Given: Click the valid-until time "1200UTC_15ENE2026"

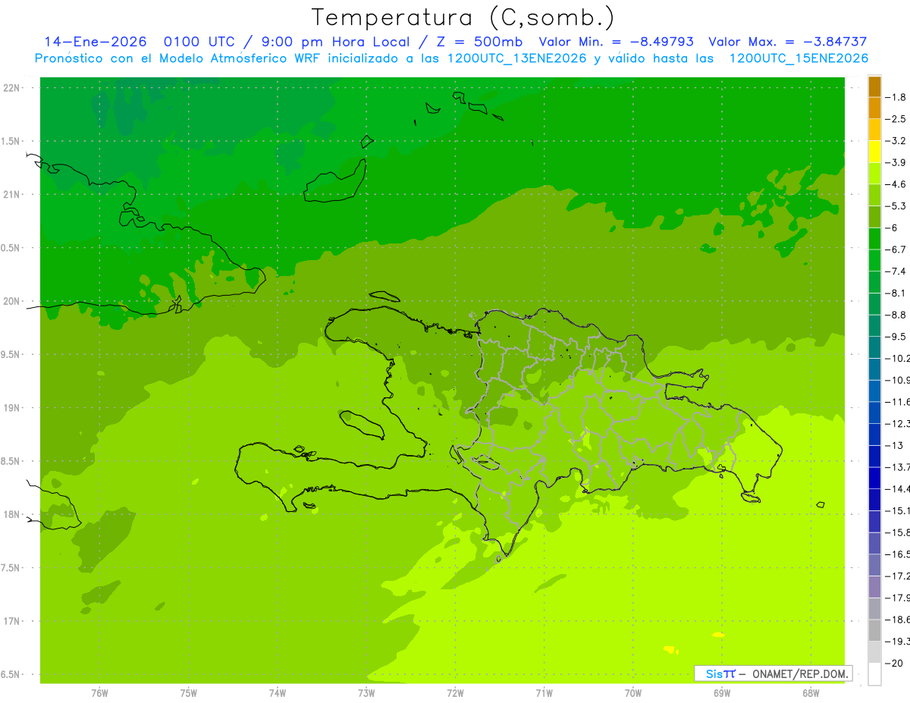Looking at the screenshot, I should (798, 58).
